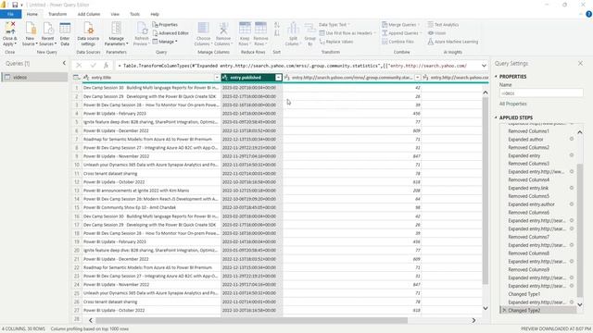This screenshot has height=333, width=593.
Task: Confirm the formula with the checkmark
Action: [x=93, y=66]
